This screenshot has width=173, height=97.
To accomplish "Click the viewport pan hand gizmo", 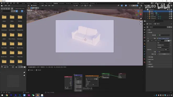I will point(141,21).
